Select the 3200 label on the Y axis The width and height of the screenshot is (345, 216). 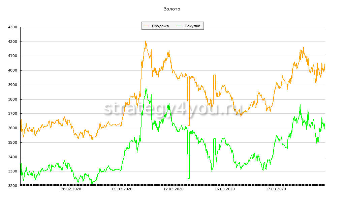coord(12,186)
